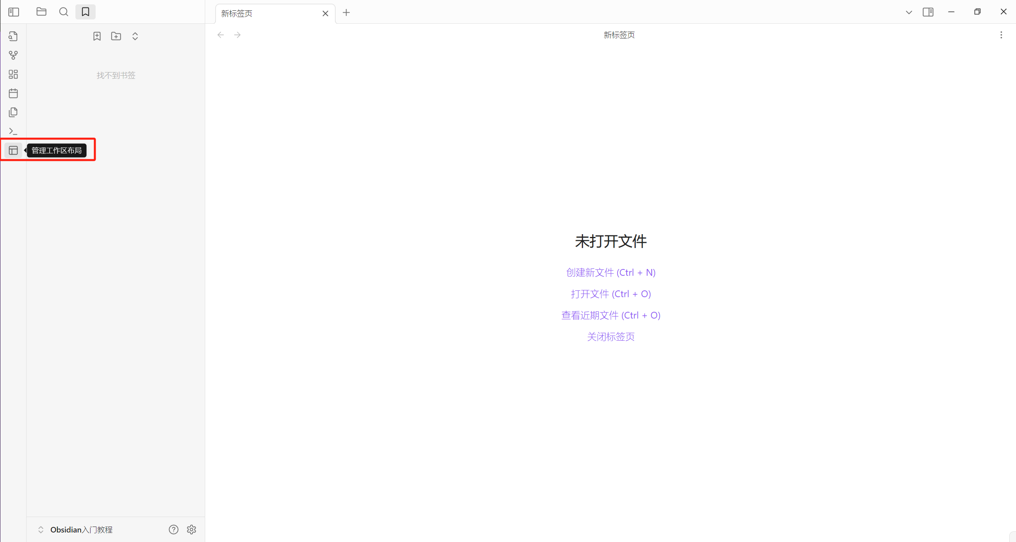Open the canvas icon in the ribbon
This screenshot has width=1016, height=542.
(13, 74)
